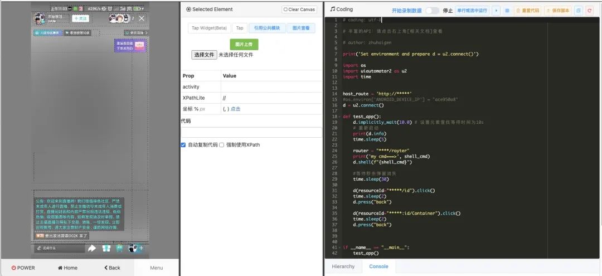This screenshot has height=276, width=602.
Task: Click the 选择文件 file chooser button
Action: (204, 55)
